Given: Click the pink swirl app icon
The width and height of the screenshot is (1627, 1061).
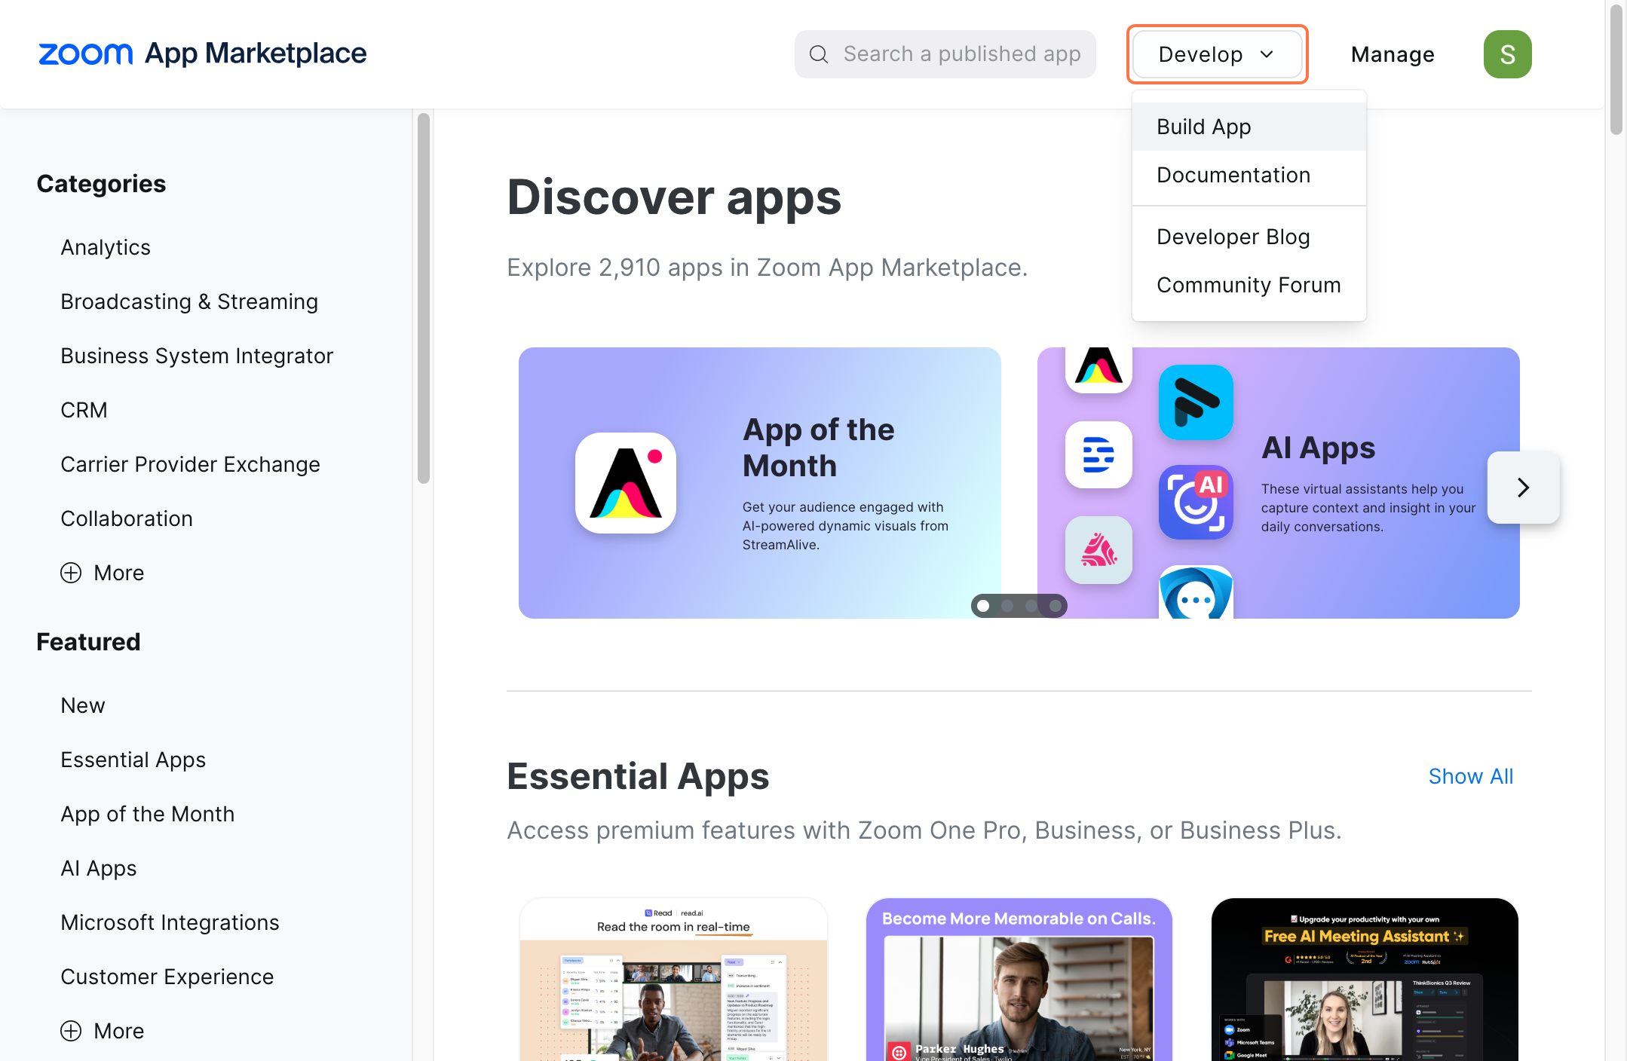Looking at the screenshot, I should click(1098, 550).
